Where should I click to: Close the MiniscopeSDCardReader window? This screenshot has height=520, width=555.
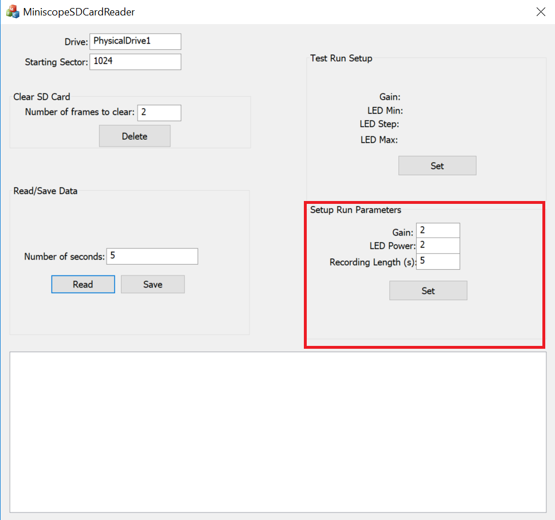[x=540, y=12]
